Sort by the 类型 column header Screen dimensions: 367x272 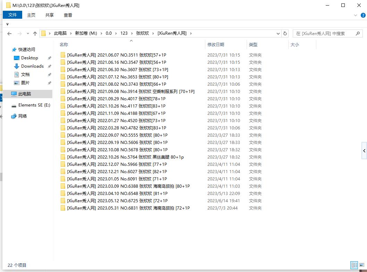tap(253, 44)
